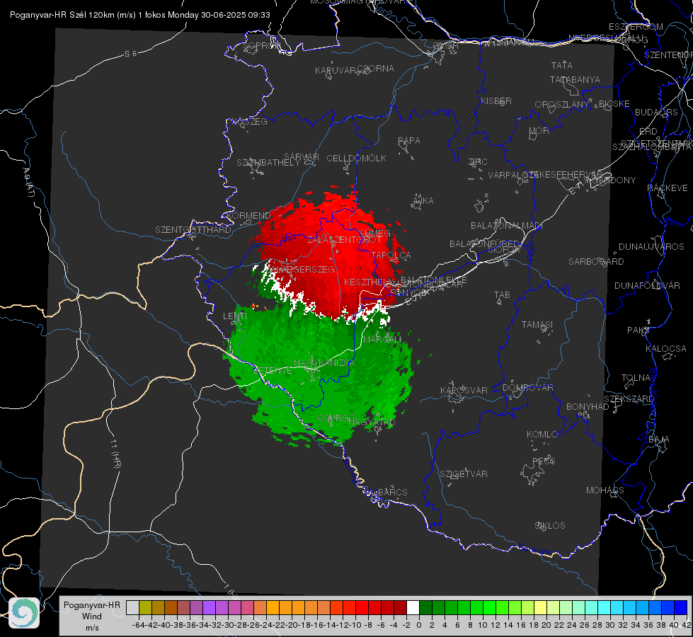Click the timestamp 30-06-2025 09:33 in the title
The width and height of the screenshot is (693, 637).
click(x=236, y=15)
